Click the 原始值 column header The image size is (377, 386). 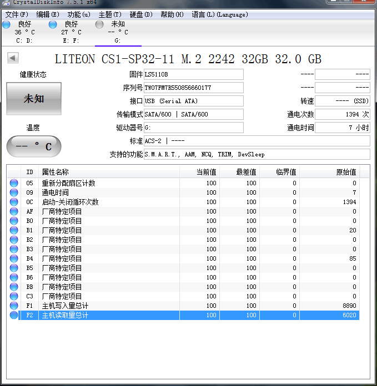point(329,172)
